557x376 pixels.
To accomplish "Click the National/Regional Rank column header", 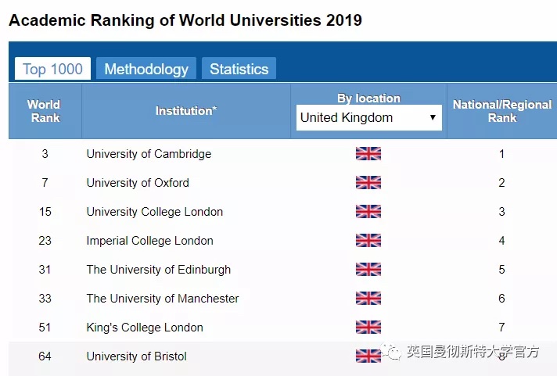I will pyautogui.click(x=502, y=111).
